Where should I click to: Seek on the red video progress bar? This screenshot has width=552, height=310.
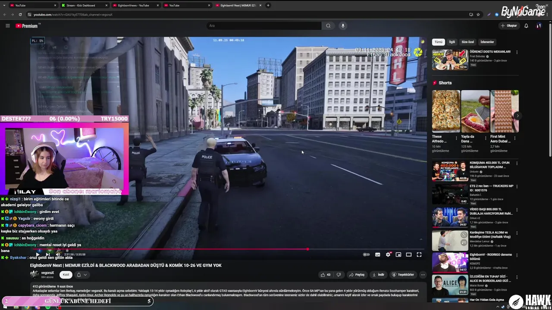[229, 249]
